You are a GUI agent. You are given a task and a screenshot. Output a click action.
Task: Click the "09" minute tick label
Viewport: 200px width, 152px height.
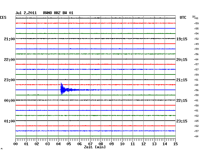(x=111, y=144)
